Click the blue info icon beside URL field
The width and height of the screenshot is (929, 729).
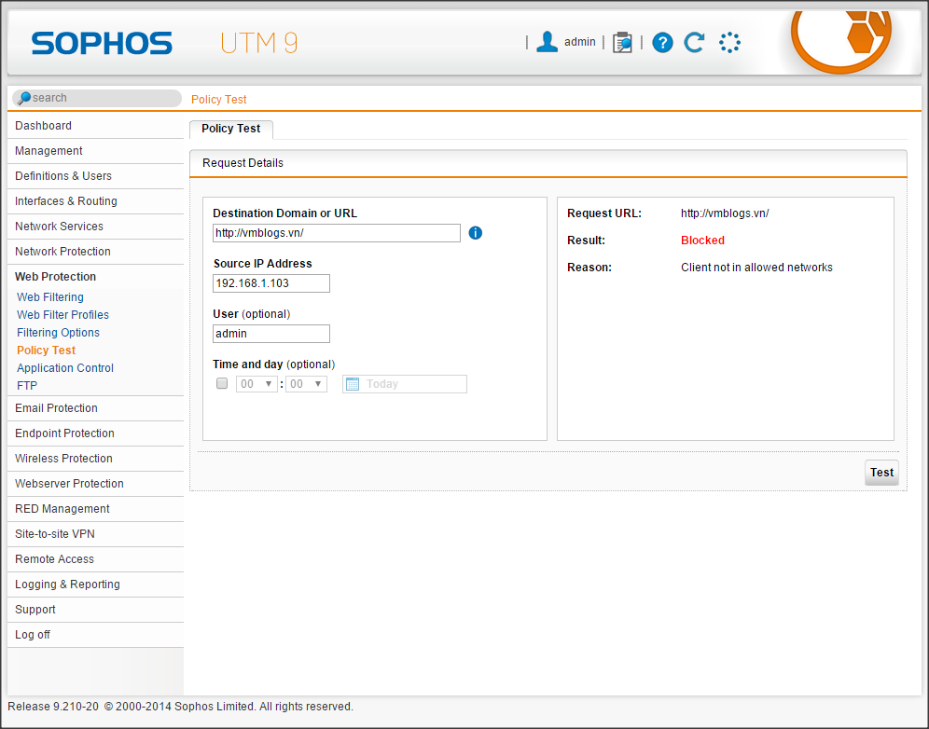(476, 233)
